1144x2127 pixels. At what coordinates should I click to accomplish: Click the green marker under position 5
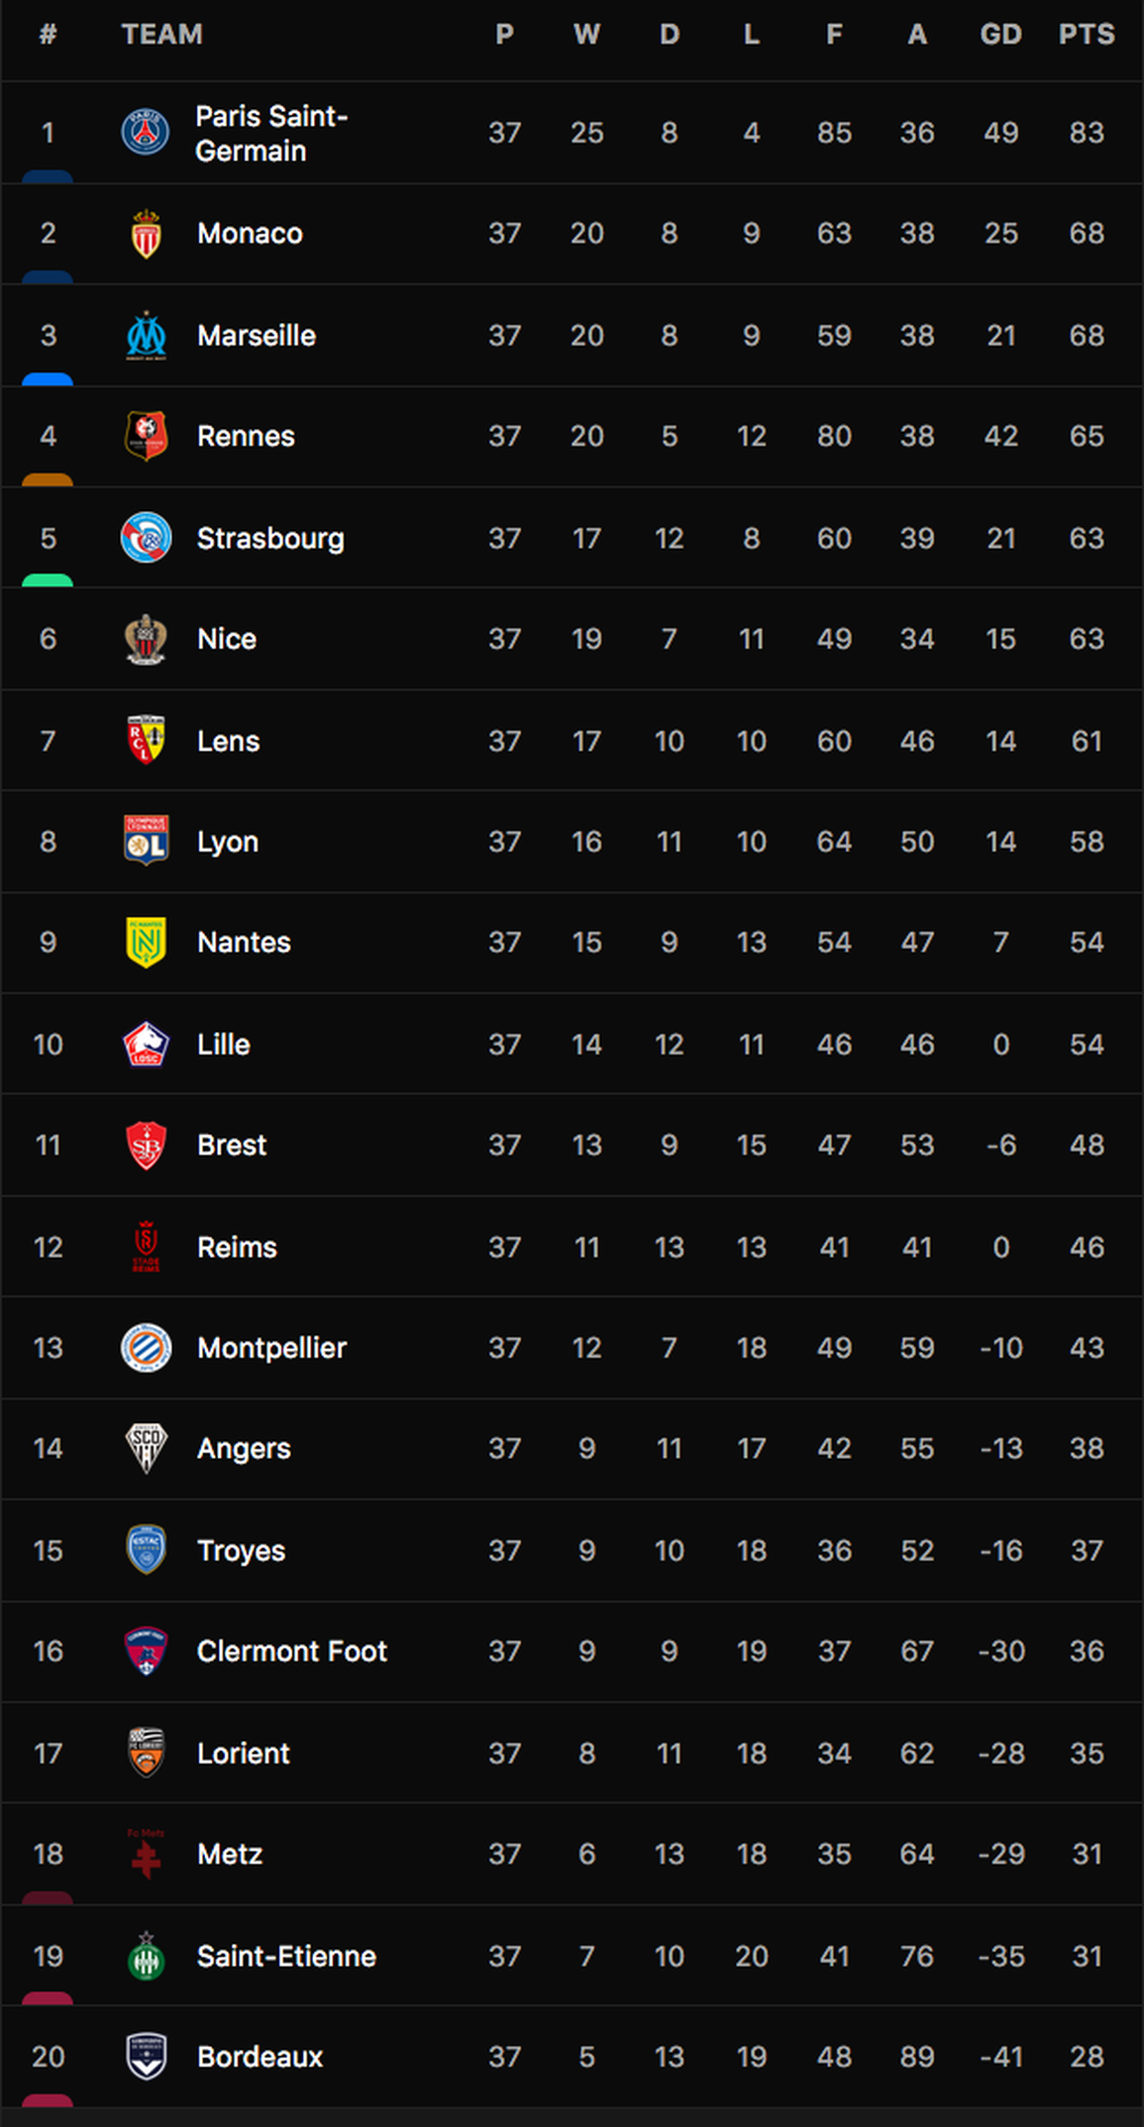[x=48, y=580]
